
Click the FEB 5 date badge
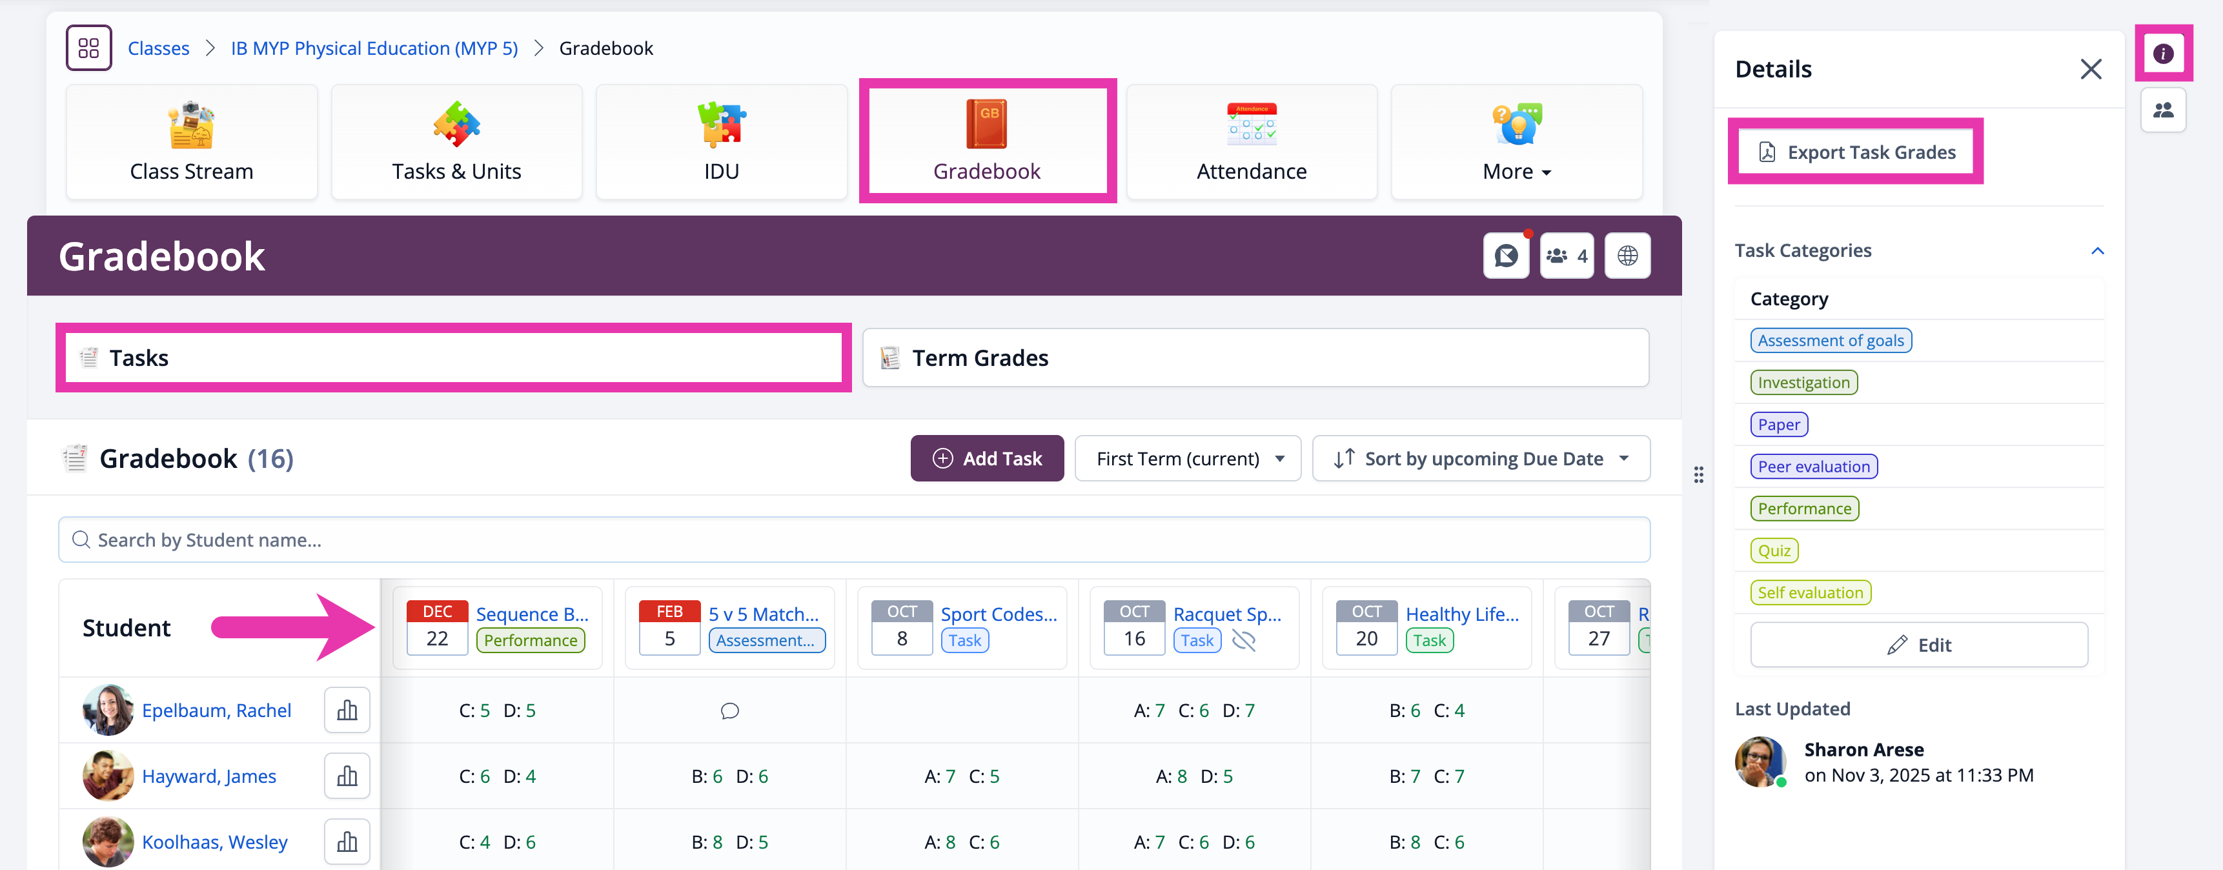(669, 627)
